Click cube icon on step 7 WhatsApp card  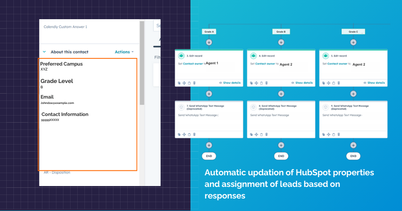coord(181,107)
